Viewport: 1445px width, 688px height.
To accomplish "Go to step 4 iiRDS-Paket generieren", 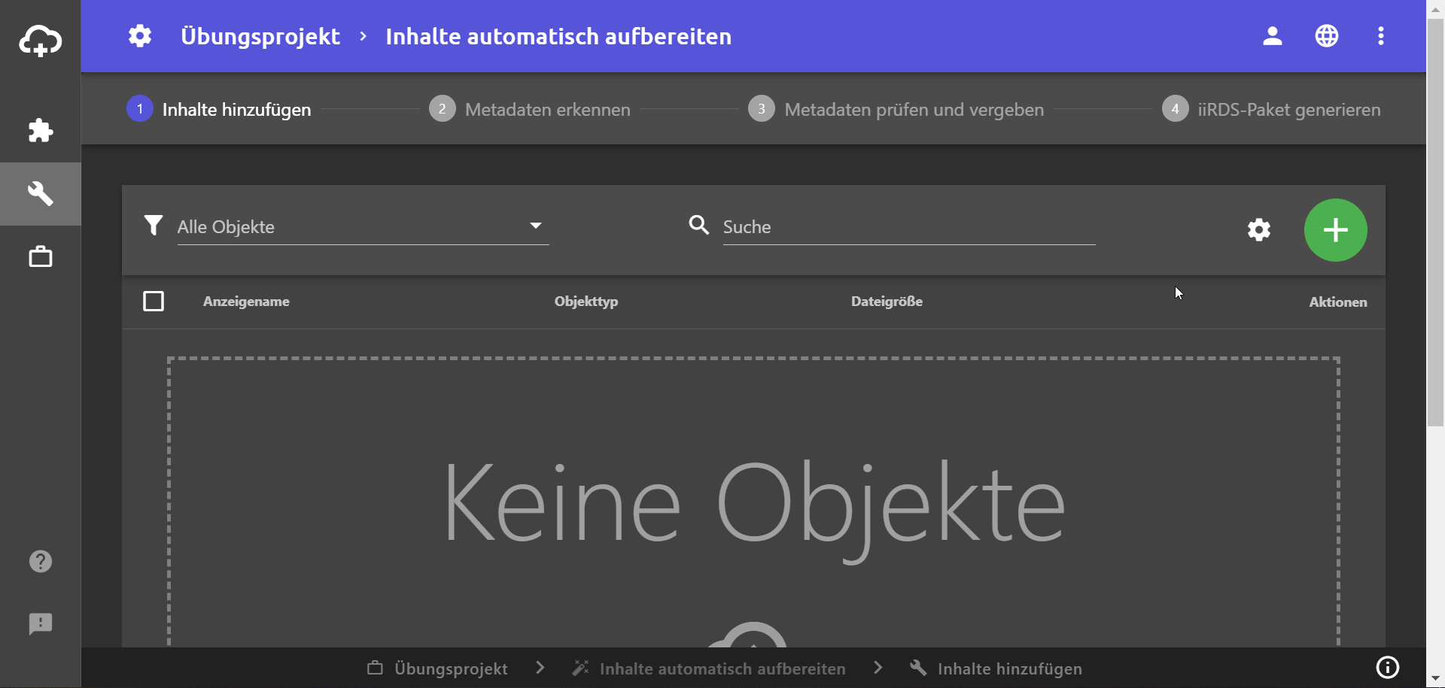I will click(1271, 109).
